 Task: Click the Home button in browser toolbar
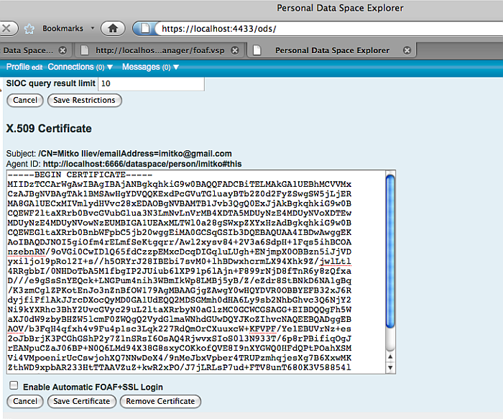113,29
